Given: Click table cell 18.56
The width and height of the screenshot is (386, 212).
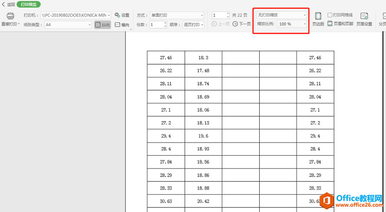Looking at the screenshot, I should point(203,162).
